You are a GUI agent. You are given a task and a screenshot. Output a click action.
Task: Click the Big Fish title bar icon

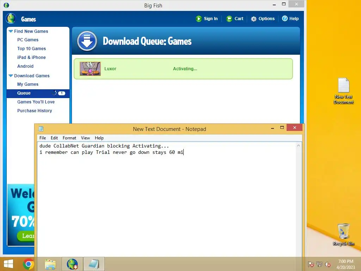coord(6,5)
